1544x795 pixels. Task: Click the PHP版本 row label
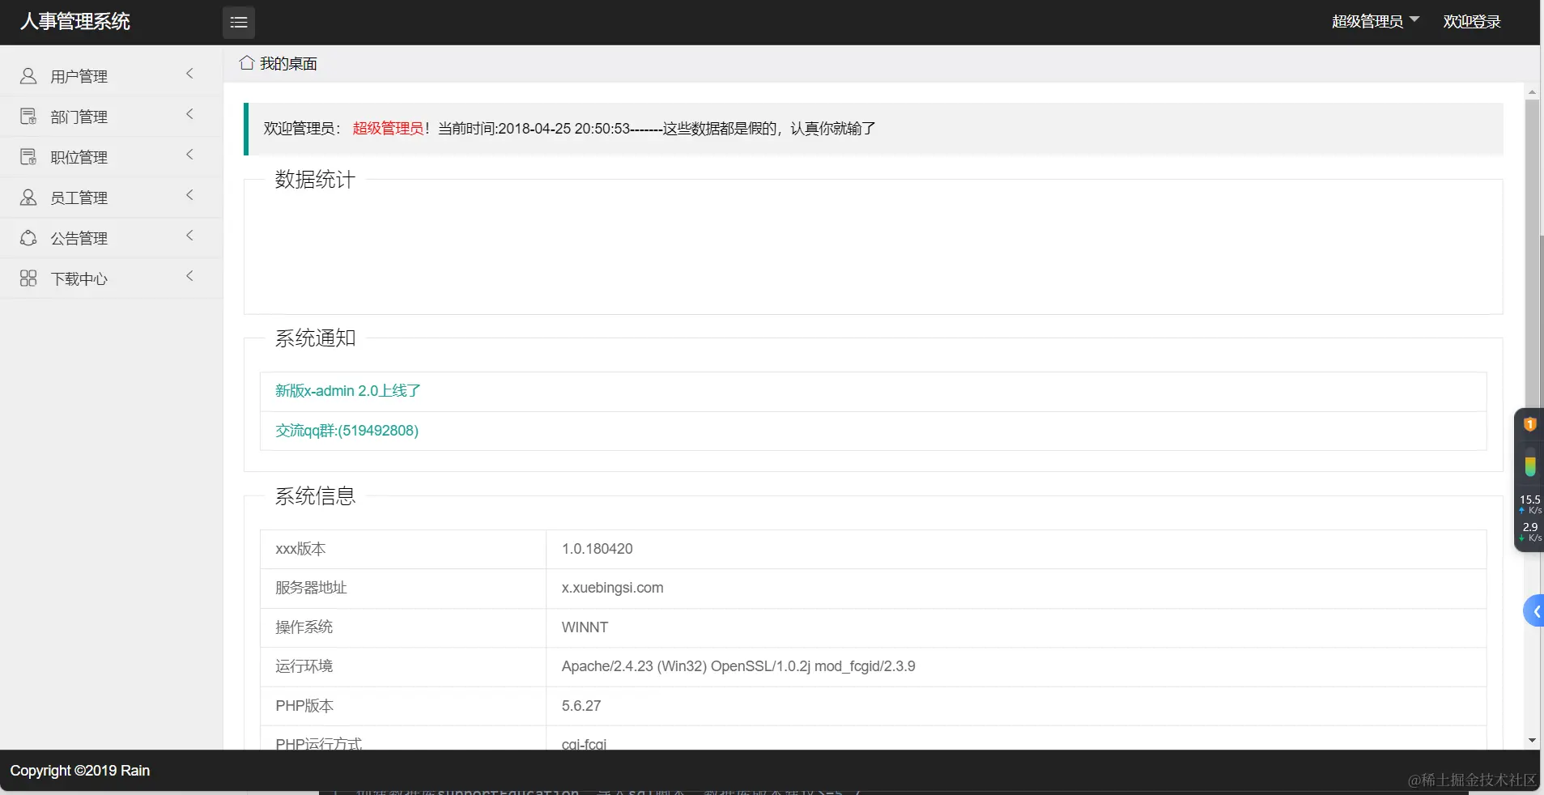point(304,706)
